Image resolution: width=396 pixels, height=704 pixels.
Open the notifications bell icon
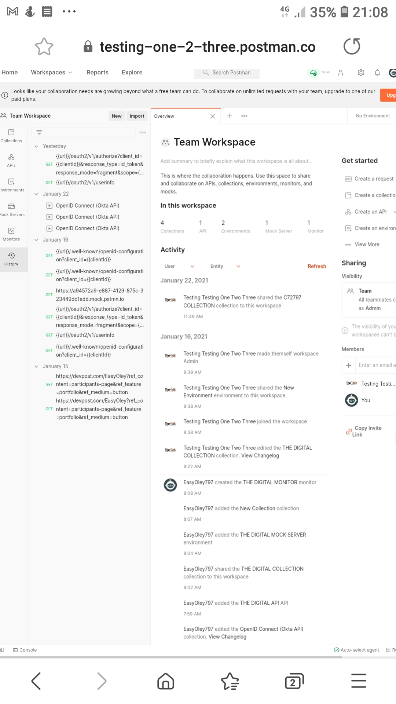[377, 73]
